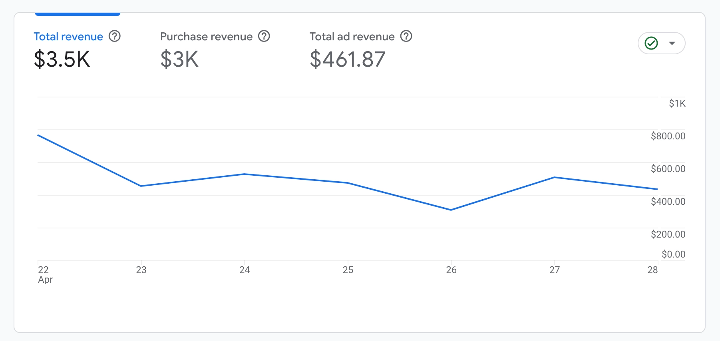Image resolution: width=720 pixels, height=341 pixels.
Task: Click the green checkmark data status icon
Action: click(x=651, y=43)
